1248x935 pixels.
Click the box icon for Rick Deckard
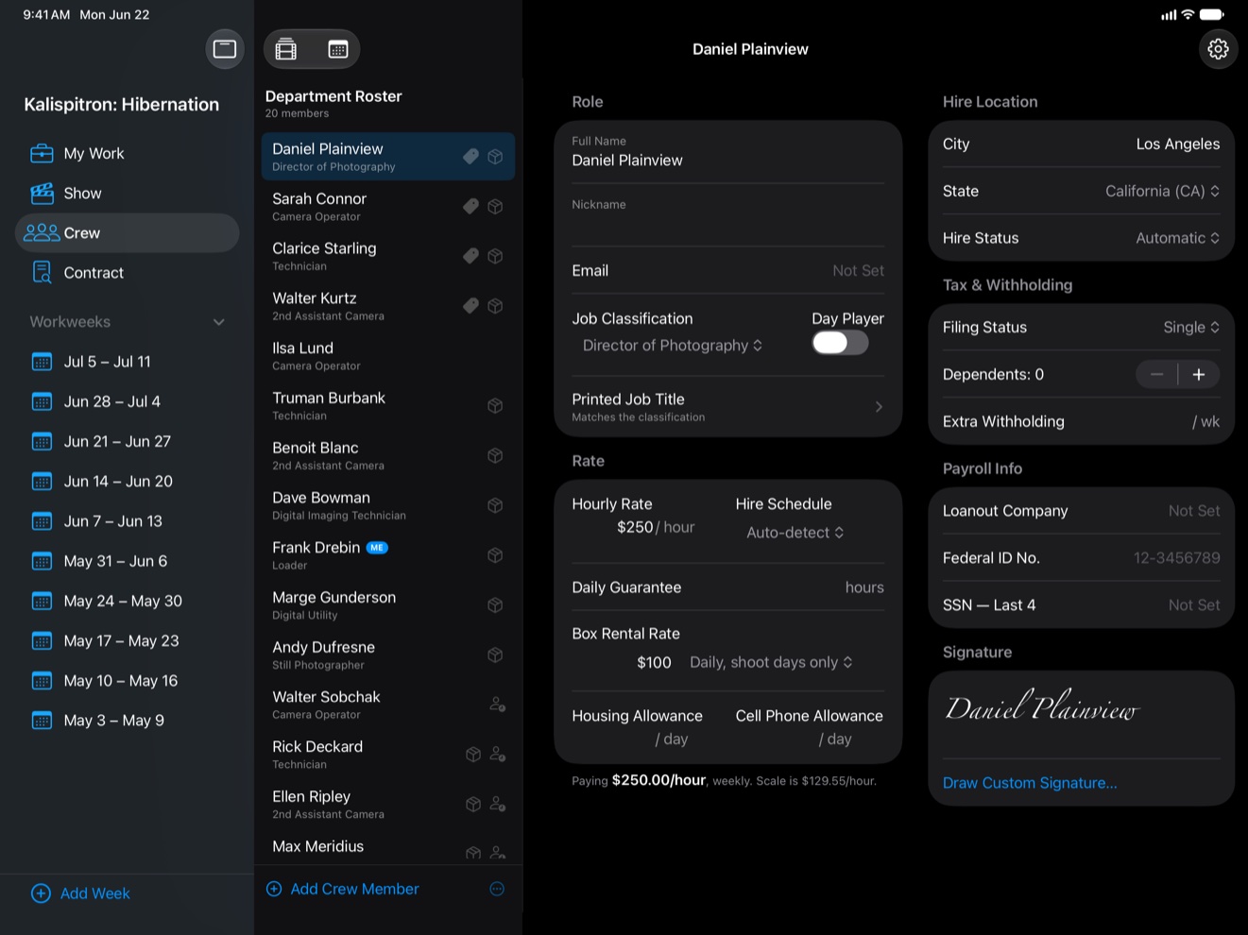coord(473,755)
